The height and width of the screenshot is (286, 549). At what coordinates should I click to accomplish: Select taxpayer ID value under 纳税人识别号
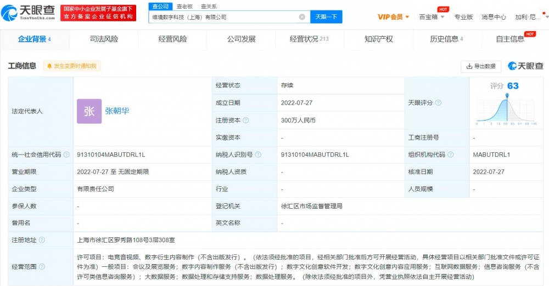(x=315, y=155)
